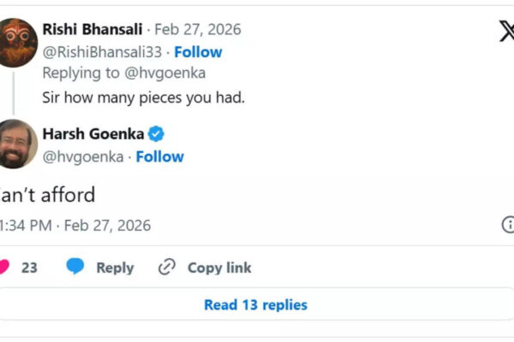514x342 pixels.
Task: Follow @hvgoenka
Action: (x=159, y=156)
